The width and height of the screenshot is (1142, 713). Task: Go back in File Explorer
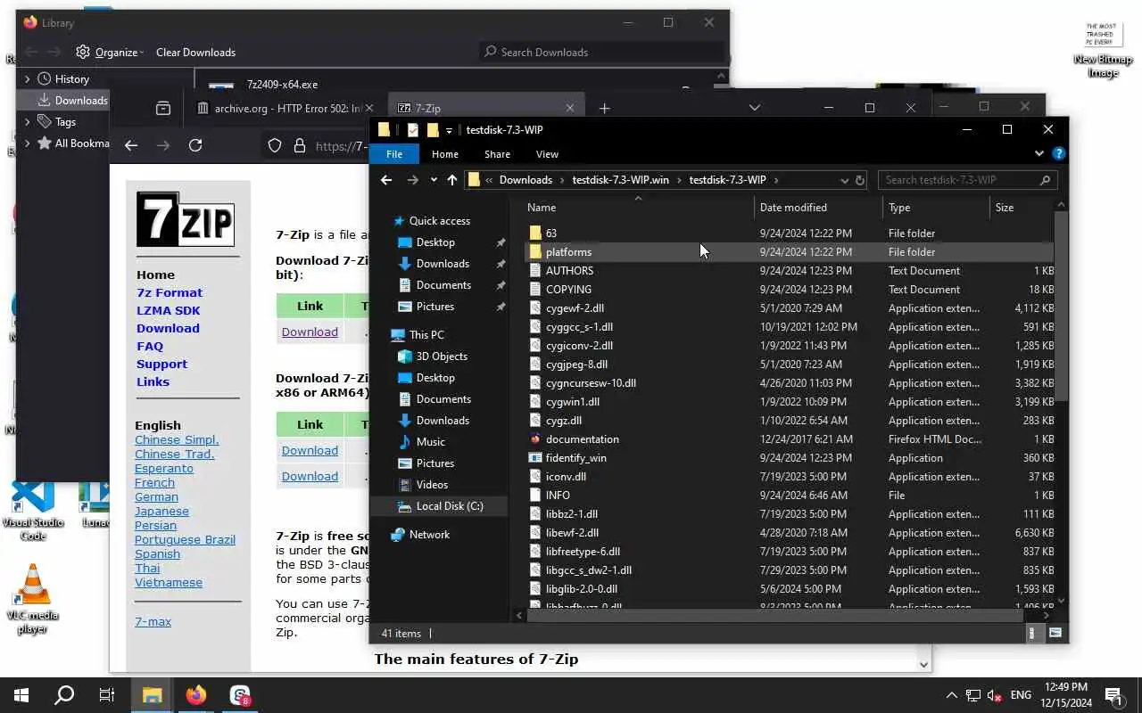[386, 180]
